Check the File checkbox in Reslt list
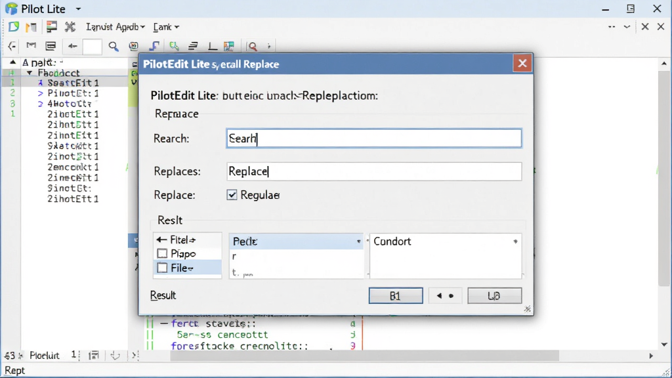The image size is (672, 378). (162, 268)
